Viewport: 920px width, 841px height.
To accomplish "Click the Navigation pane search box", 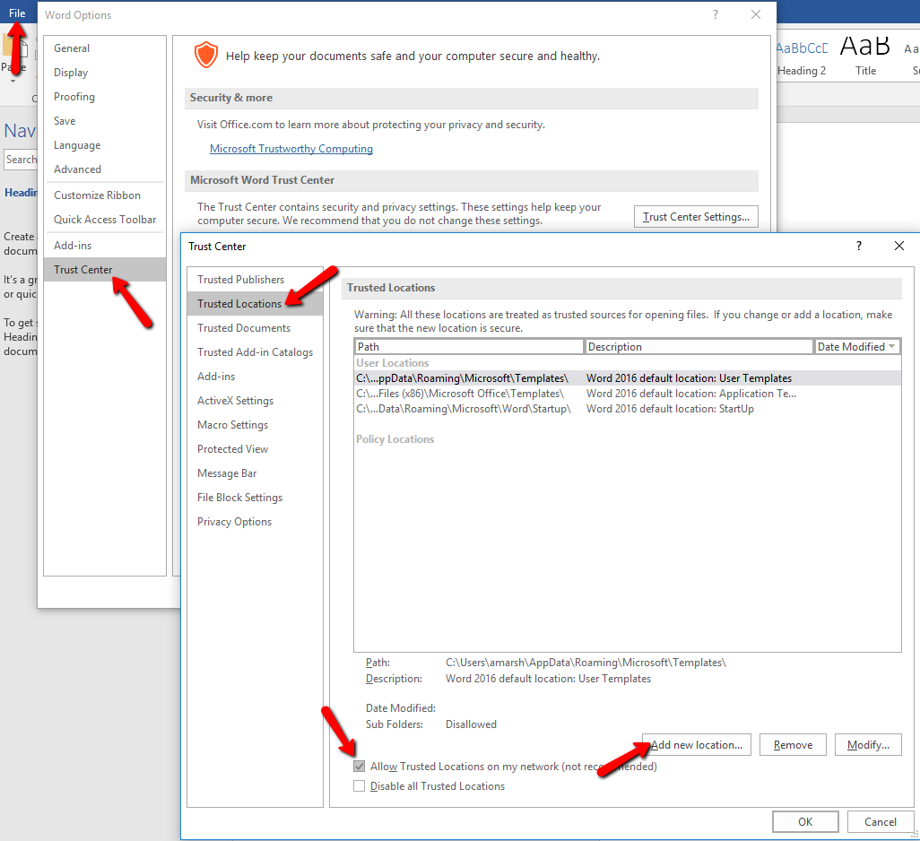I will (x=22, y=160).
